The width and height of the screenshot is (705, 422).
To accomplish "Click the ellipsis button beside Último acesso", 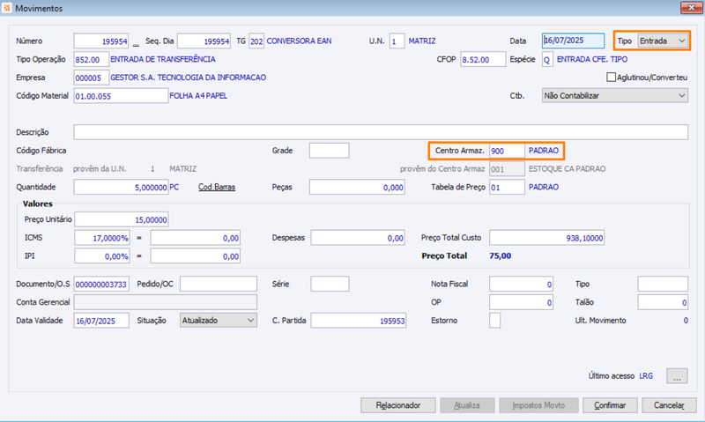I will coord(677,375).
